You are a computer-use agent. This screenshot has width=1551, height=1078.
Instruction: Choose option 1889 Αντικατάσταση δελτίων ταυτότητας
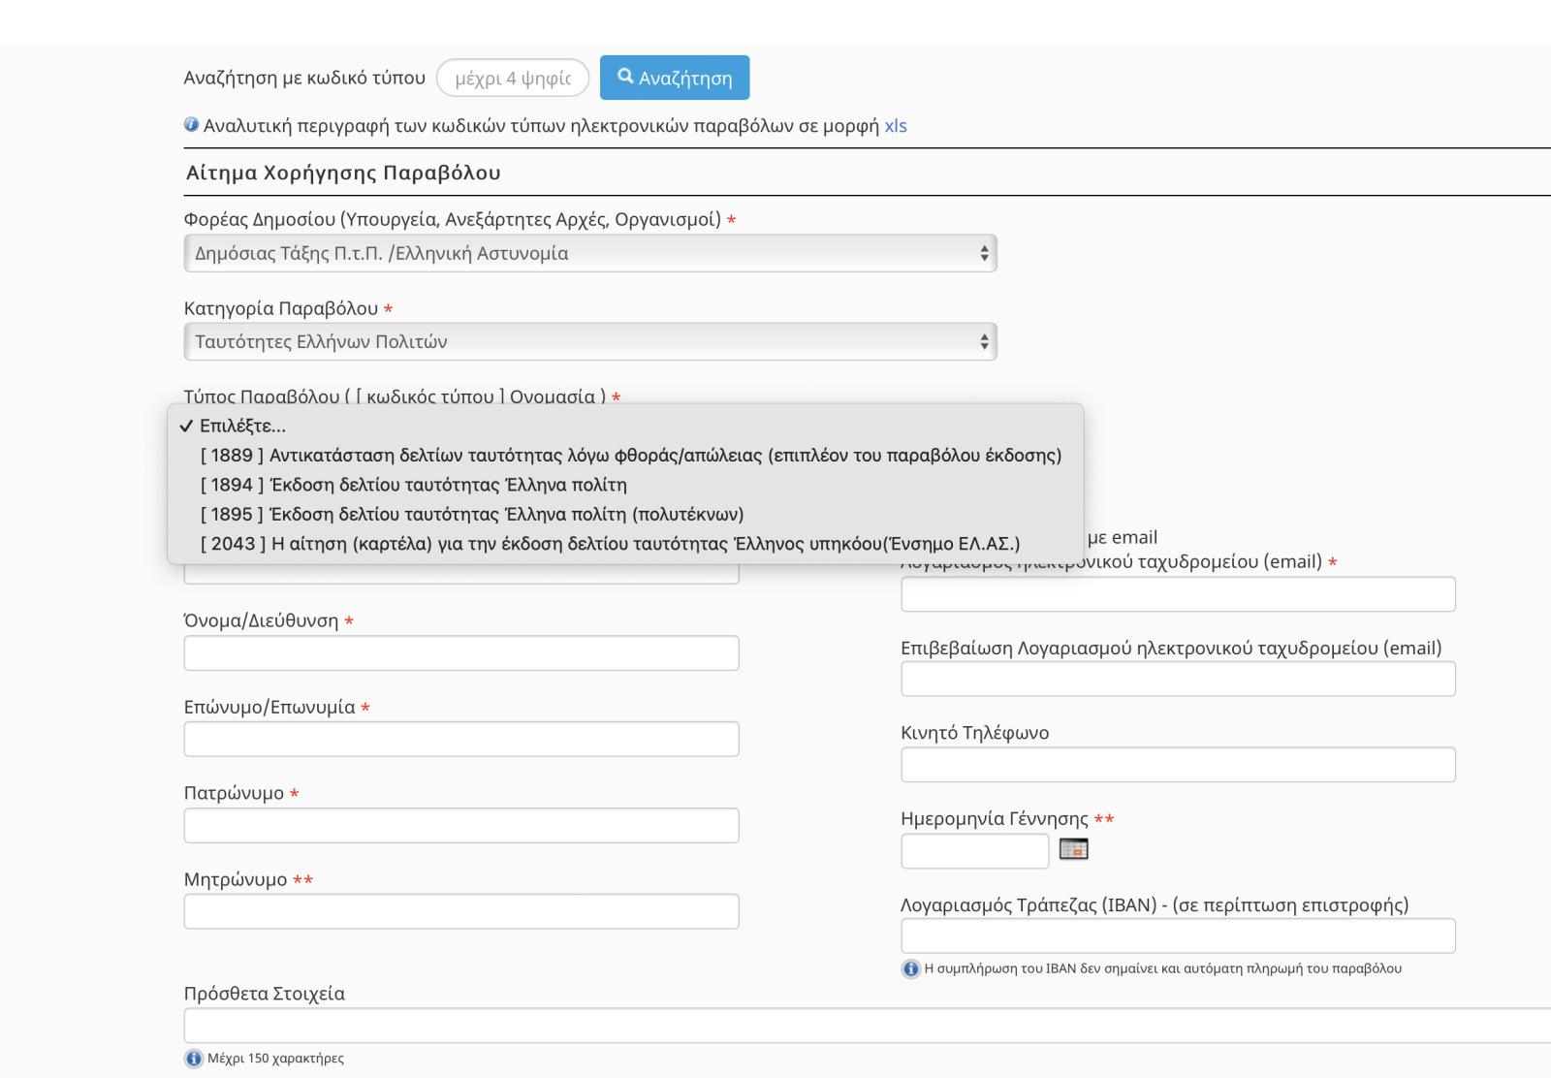point(625,456)
